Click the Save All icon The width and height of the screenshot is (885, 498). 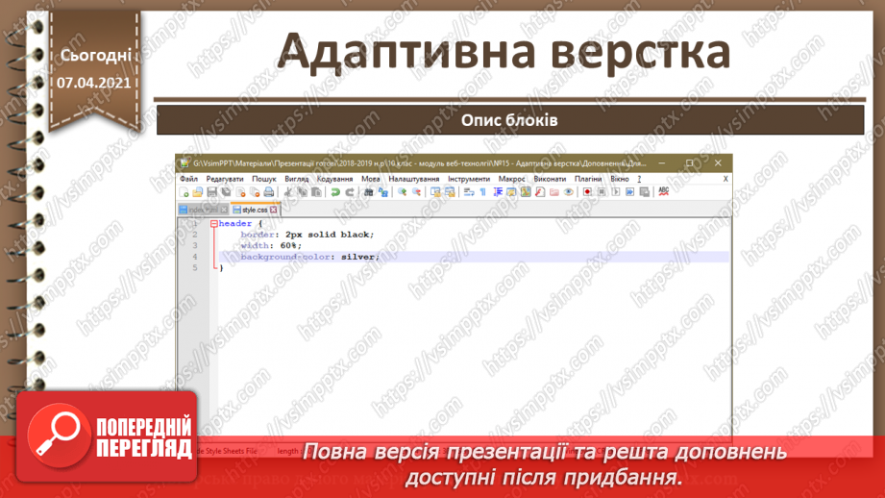227,192
